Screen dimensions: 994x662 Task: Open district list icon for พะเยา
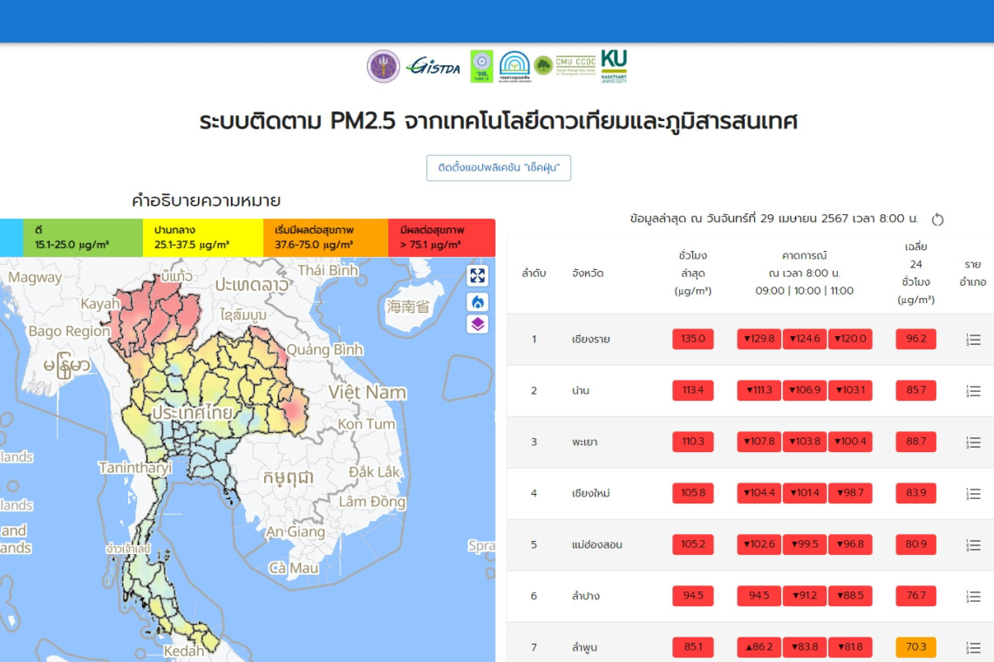pos(973,442)
